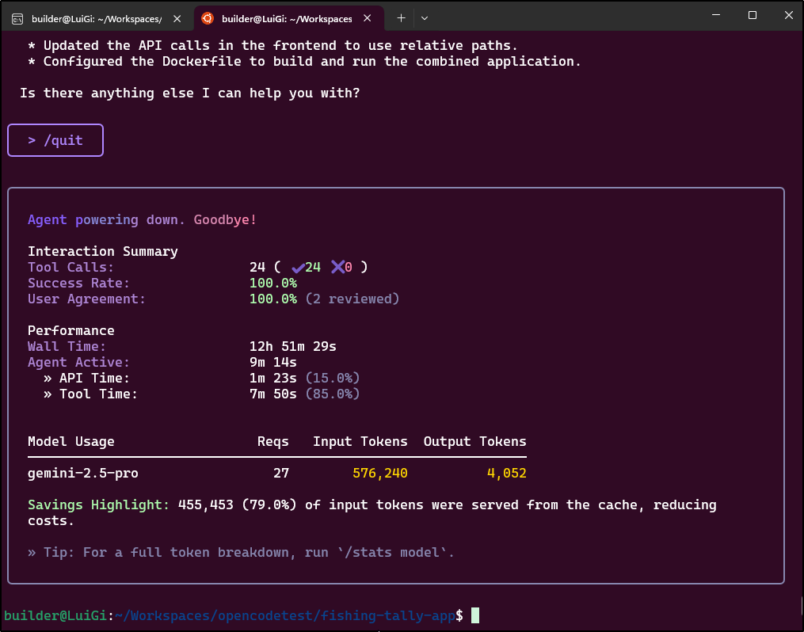Click the builder@LuiGi prompt username
This screenshot has height=632, width=804.
[x=55, y=615]
